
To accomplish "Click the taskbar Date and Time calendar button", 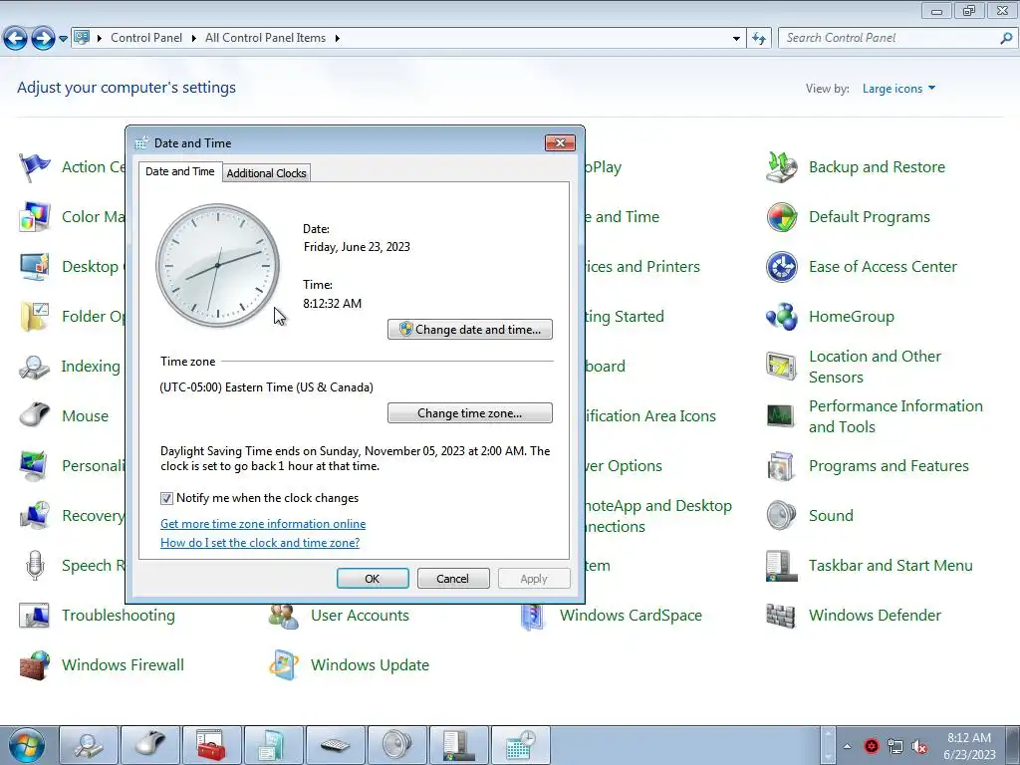I will pos(521,745).
